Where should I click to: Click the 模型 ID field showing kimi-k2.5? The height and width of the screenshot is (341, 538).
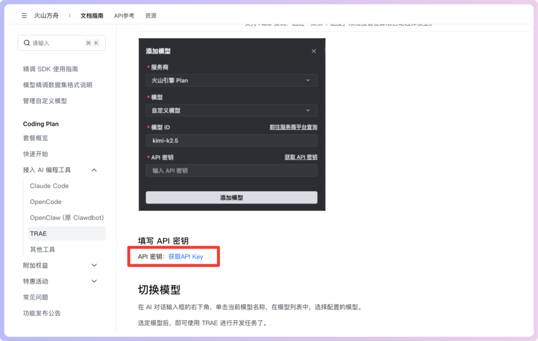231,140
